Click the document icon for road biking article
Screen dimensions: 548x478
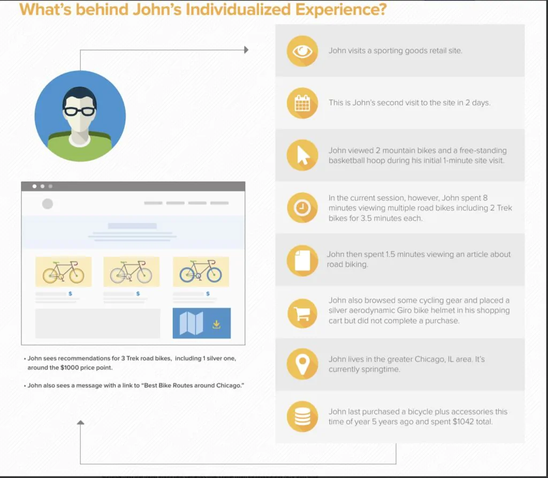click(302, 261)
